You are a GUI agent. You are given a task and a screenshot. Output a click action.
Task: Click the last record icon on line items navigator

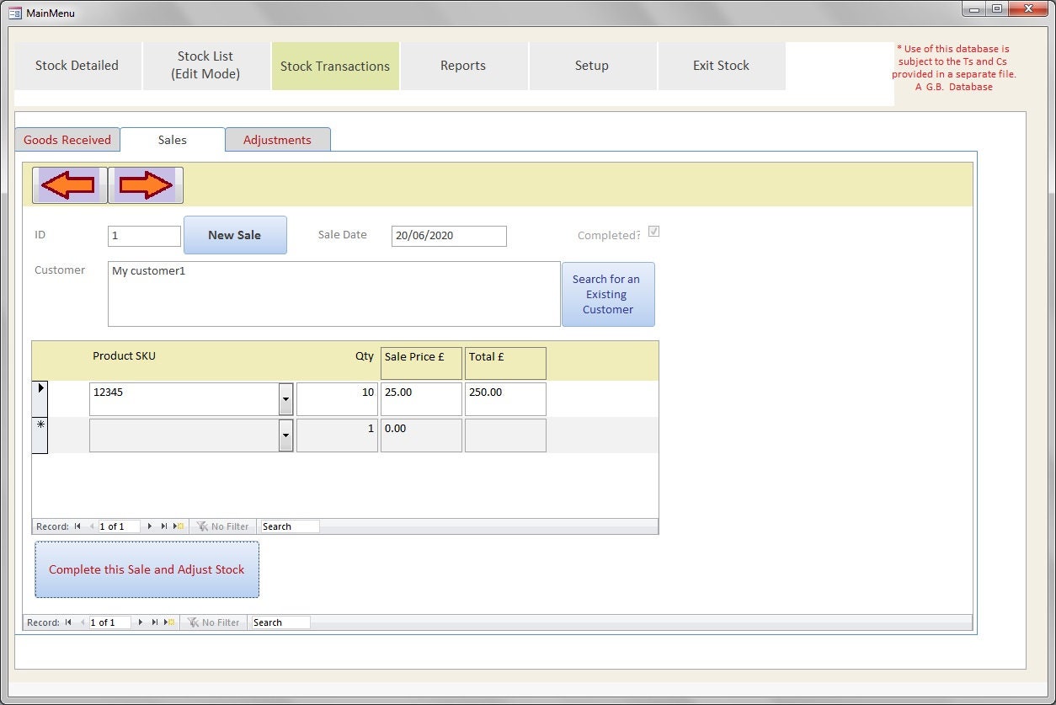[164, 526]
